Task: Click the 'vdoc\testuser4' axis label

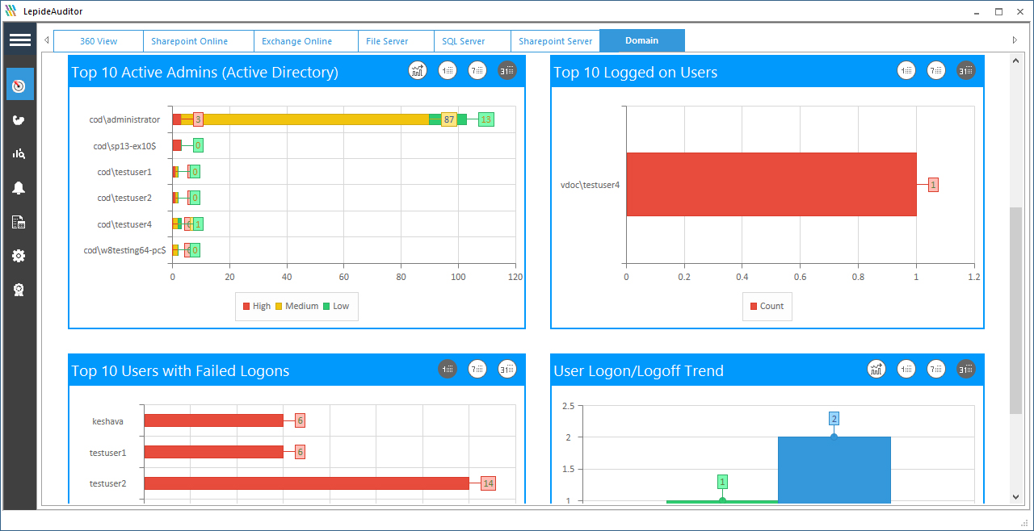Action: coord(591,185)
